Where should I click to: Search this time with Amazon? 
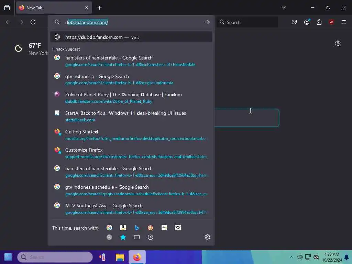(x=123, y=228)
